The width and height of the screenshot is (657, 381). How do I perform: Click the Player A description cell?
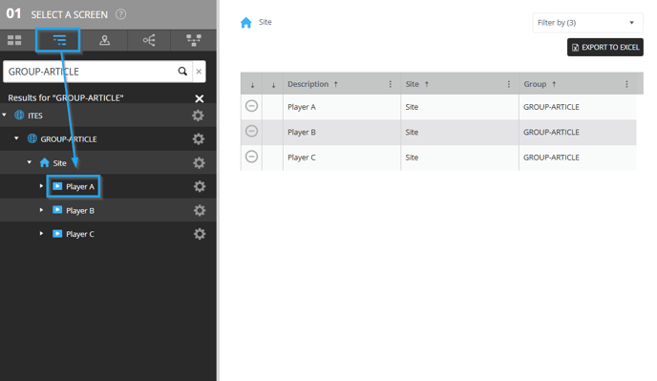coord(342,107)
